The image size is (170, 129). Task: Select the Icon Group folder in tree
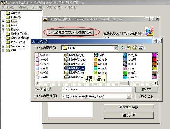click(x=16, y=42)
